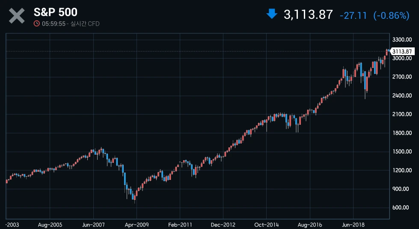Click the 1200.00 price axis label
Screen dimensions: 419x229
402,170
